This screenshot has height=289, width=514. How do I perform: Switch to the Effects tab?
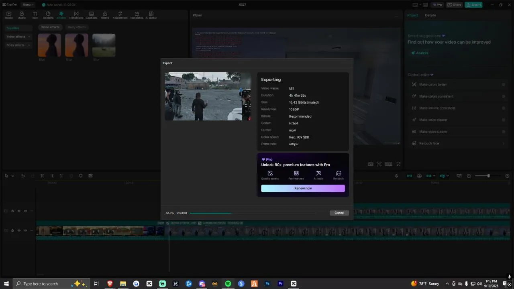click(61, 15)
